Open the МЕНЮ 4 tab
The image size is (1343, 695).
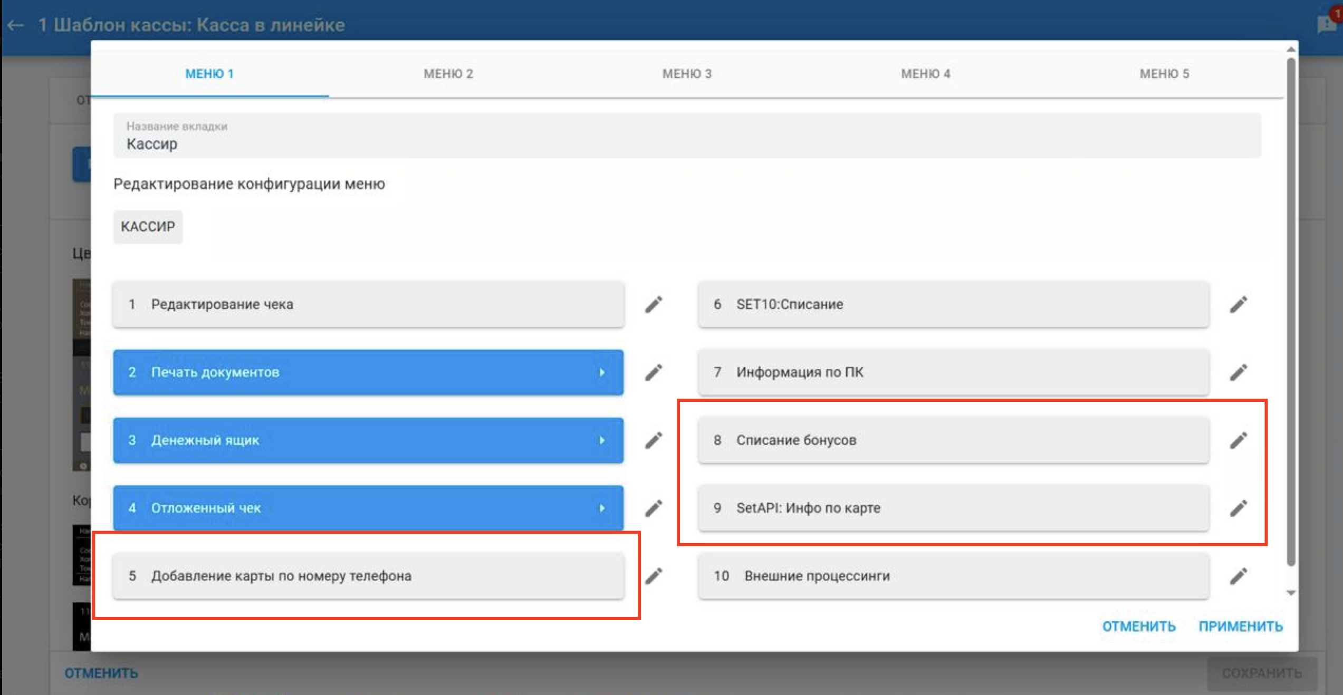click(926, 74)
